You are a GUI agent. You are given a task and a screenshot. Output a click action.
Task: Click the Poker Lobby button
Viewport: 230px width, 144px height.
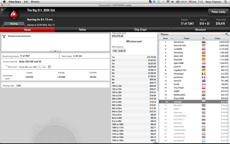218,12
